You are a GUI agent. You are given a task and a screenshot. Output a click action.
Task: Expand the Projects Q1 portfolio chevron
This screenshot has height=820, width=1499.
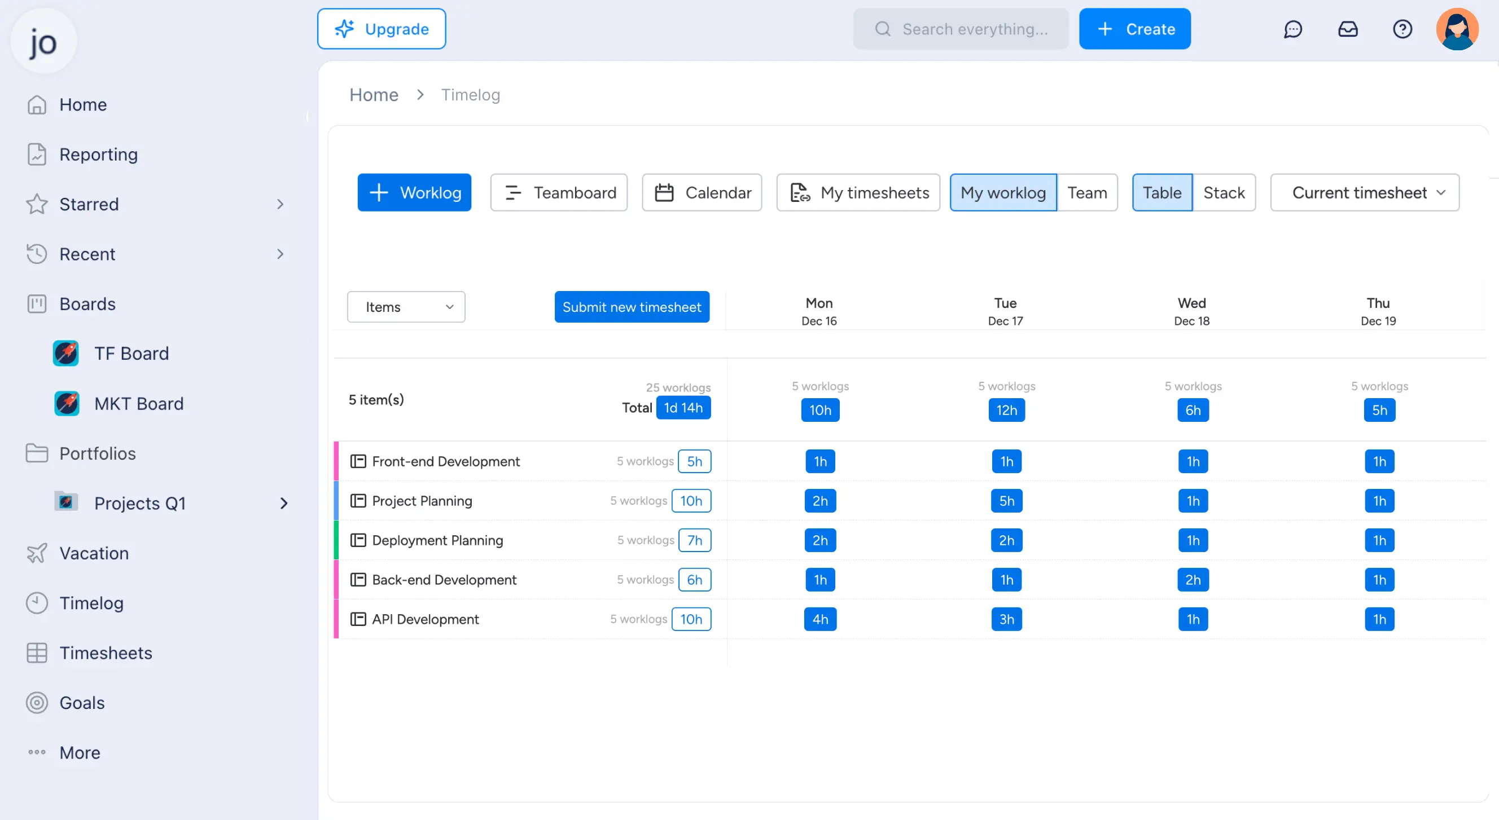tap(284, 504)
